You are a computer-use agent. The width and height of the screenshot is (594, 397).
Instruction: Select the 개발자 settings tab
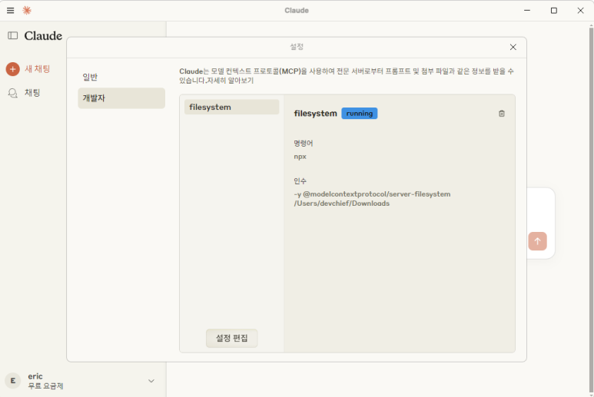pos(121,98)
